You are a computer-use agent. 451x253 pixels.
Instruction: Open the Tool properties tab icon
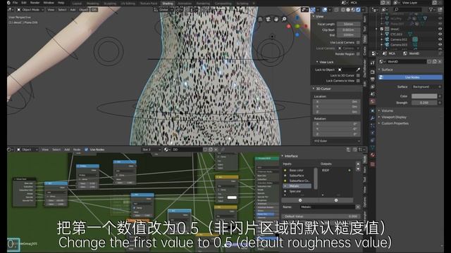pos(373,63)
